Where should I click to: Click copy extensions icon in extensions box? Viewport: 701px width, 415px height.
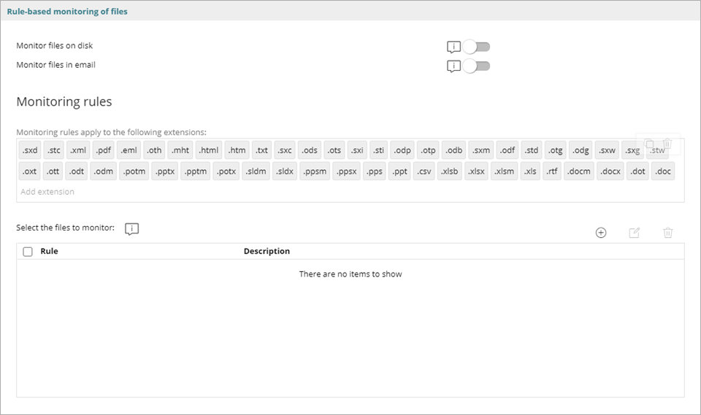point(650,144)
